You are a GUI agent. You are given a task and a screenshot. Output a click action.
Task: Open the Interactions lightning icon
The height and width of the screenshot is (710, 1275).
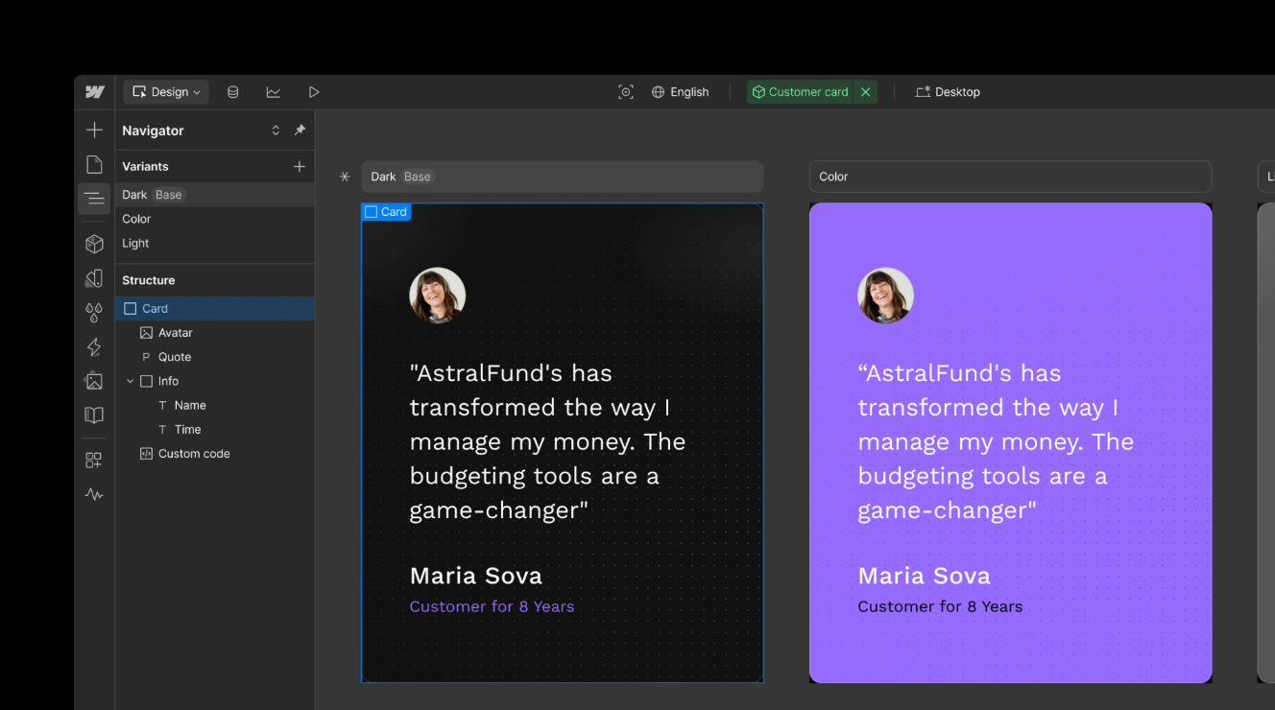[94, 346]
